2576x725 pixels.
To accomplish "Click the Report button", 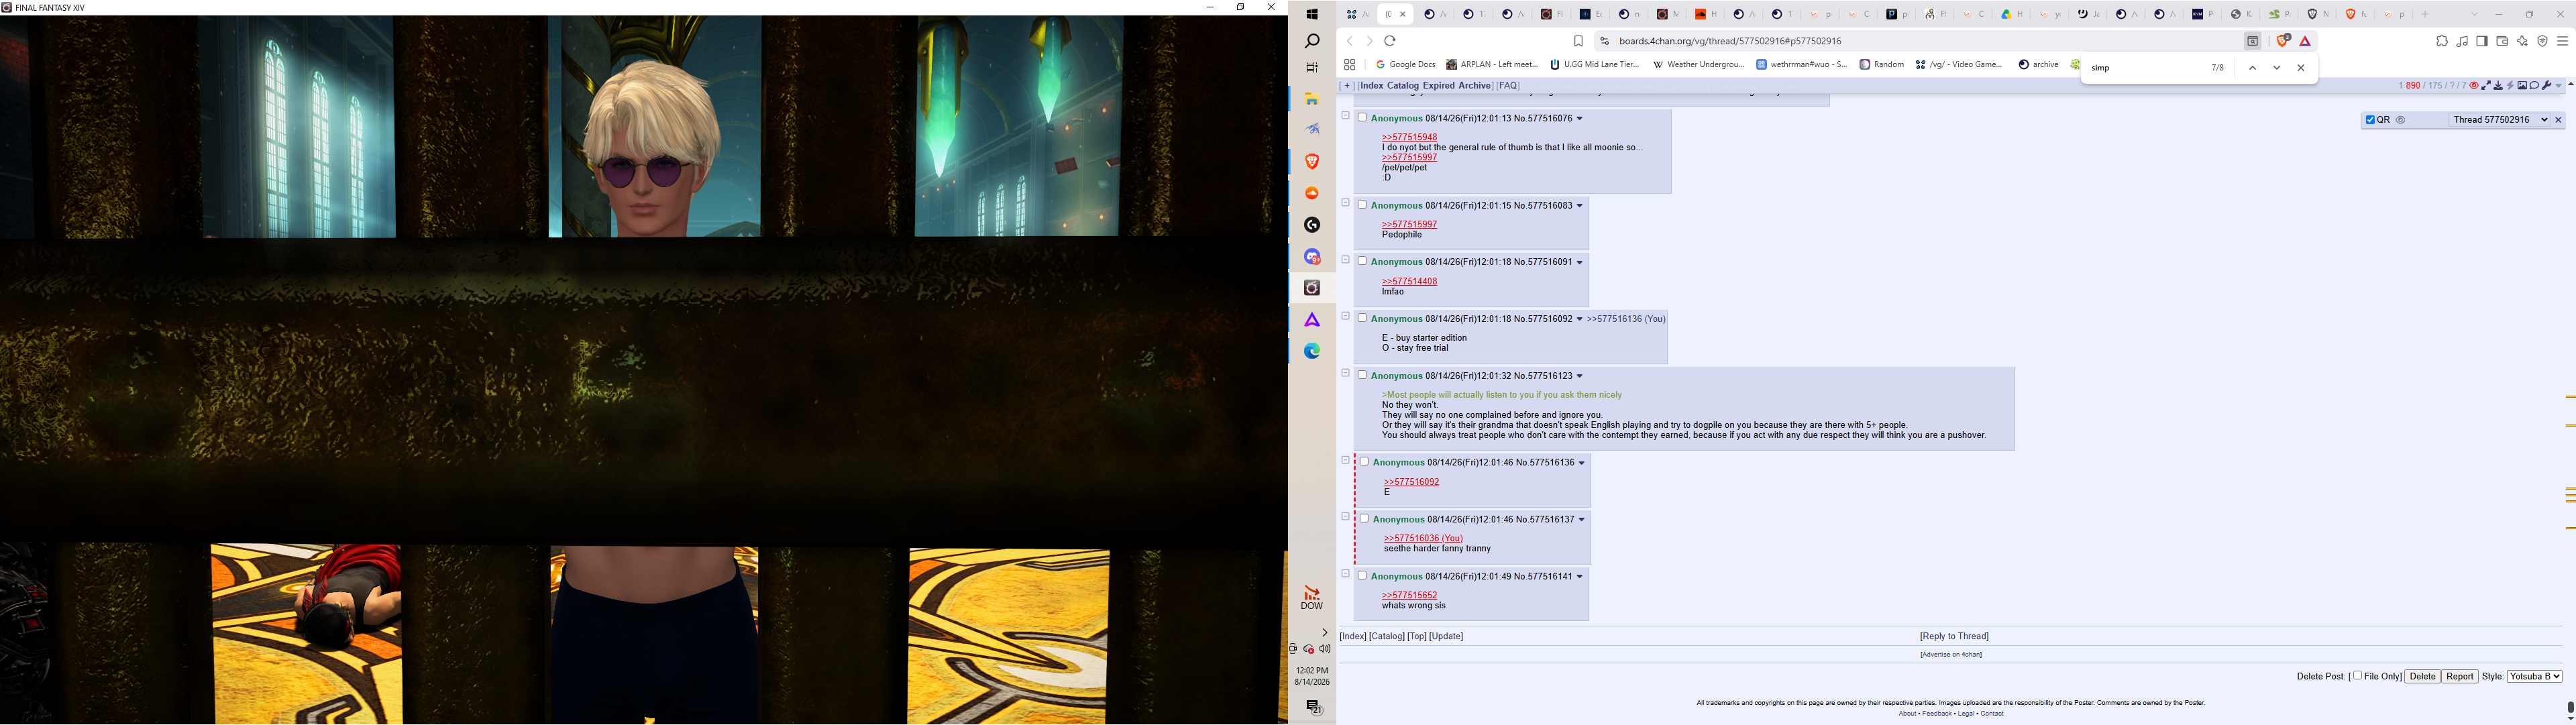I will 2460,677.
